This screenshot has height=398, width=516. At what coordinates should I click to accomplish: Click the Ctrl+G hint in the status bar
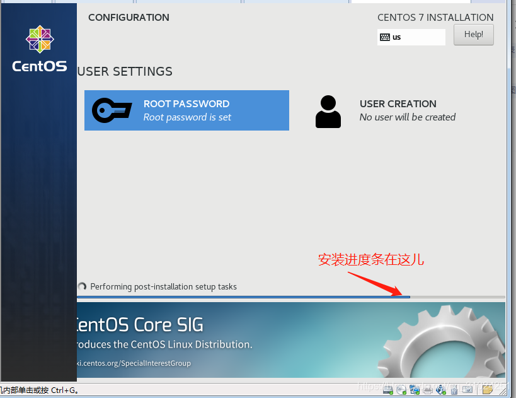(65, 390)
